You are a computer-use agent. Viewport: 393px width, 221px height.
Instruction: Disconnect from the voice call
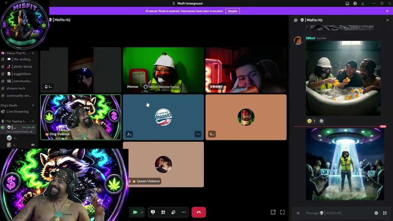point(199,212)
